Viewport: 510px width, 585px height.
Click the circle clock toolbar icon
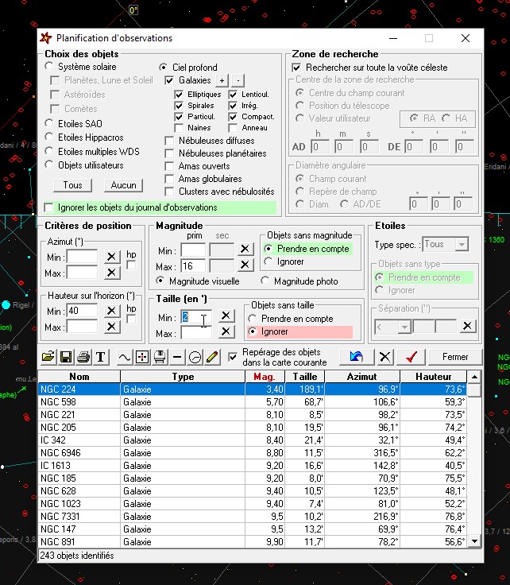(x=195, y=357)
